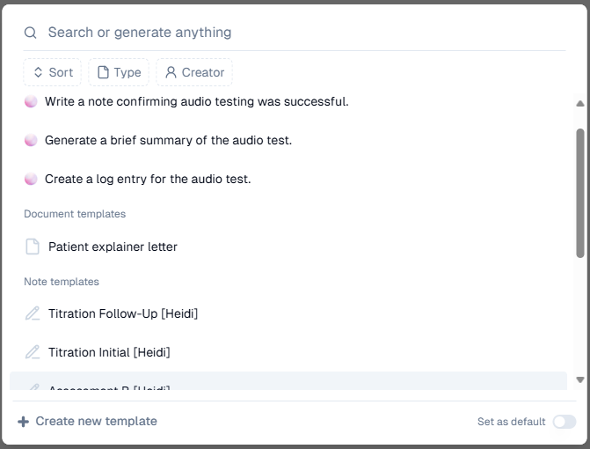Click the scrollbar down arrow
Viewport: 590px width, 449px height.
(x=579, y=379)
